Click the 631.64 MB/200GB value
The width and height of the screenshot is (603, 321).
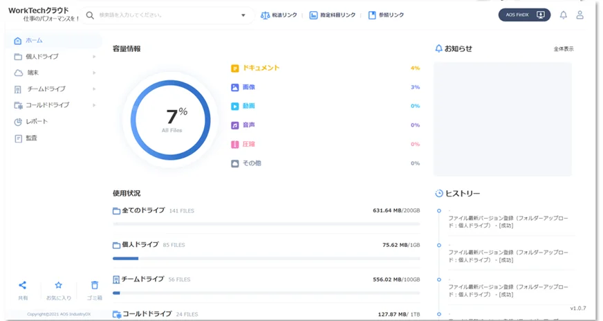pyautogui.click(x=396, y=210)
